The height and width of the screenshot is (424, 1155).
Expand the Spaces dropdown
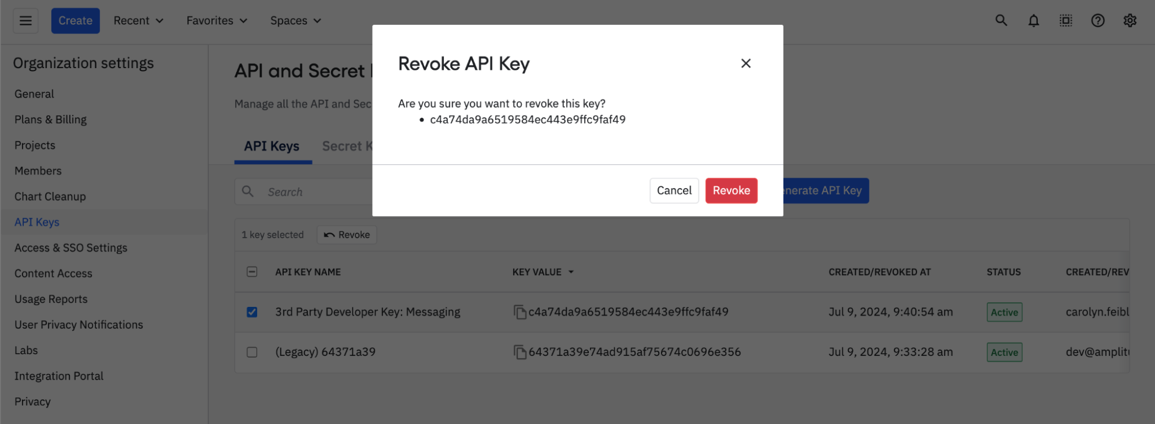(295, 21)
